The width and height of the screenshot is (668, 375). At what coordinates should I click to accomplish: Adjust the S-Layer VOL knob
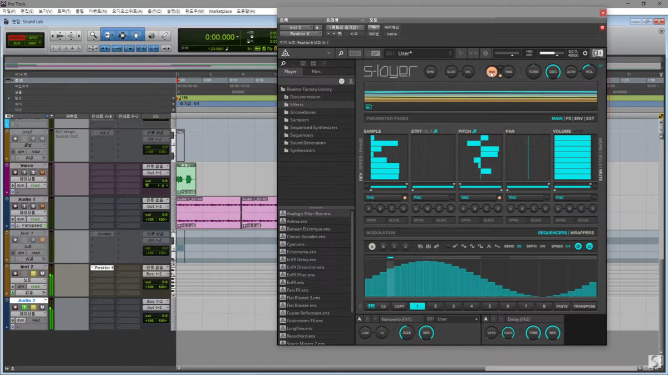[x=589, y=72]
